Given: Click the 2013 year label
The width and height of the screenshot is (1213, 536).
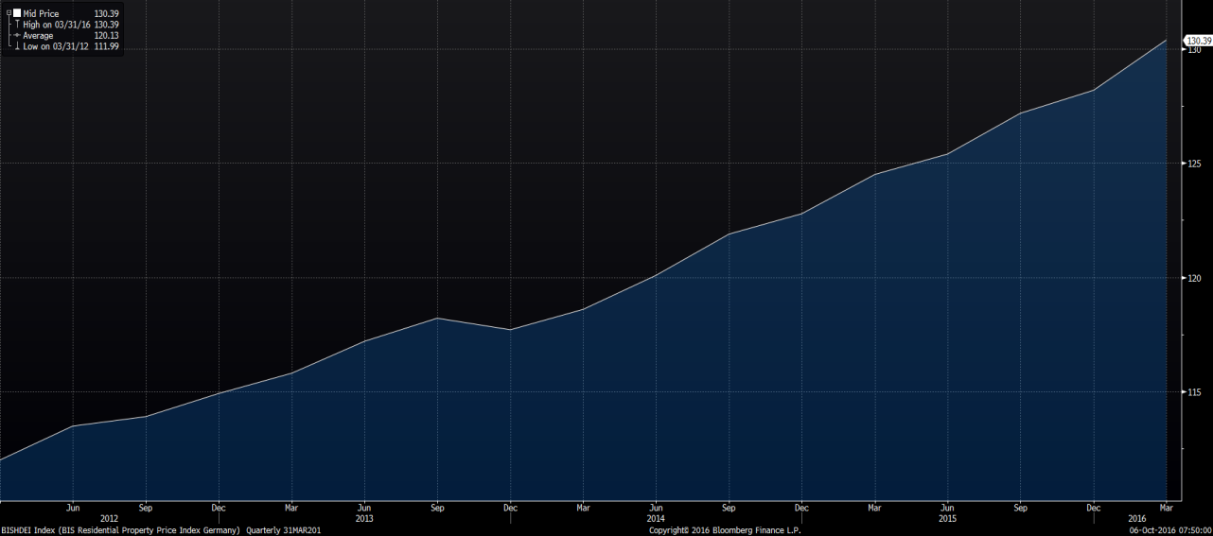Looking at the screenshot, I should pos(363,518).
